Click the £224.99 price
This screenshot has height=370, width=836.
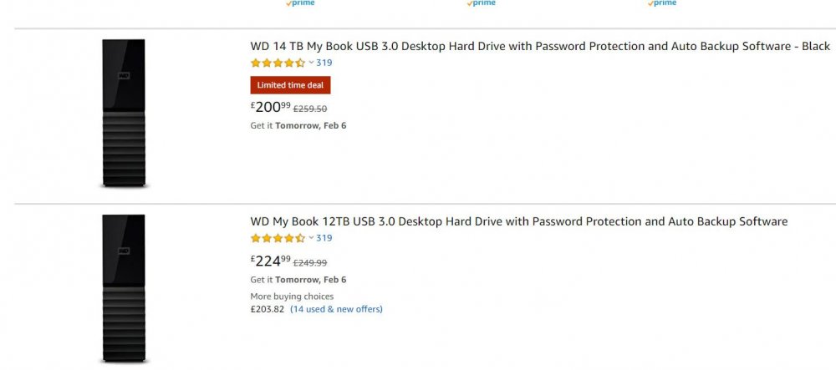pos(271,261)
